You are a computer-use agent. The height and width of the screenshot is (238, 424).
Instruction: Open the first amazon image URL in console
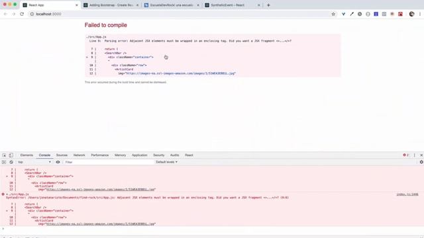tap(100, 190)
